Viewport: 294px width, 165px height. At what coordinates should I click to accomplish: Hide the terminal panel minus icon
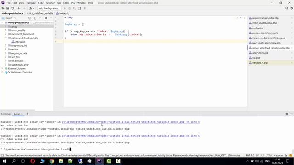click(292, 114)
